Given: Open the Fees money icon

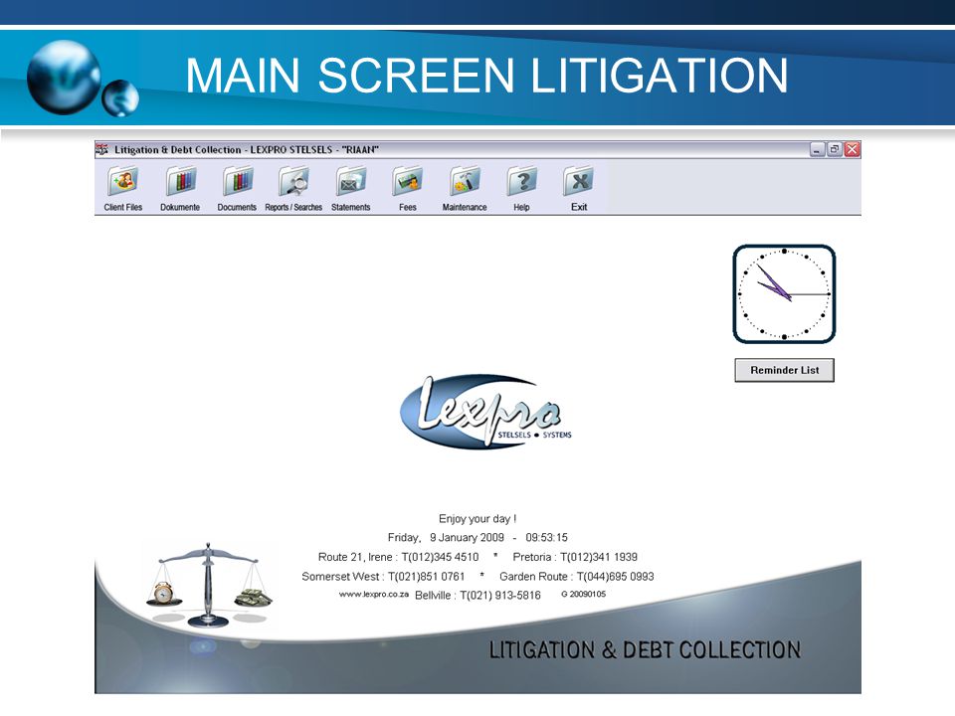Looking at the screenshot, I should click(408, 181).
